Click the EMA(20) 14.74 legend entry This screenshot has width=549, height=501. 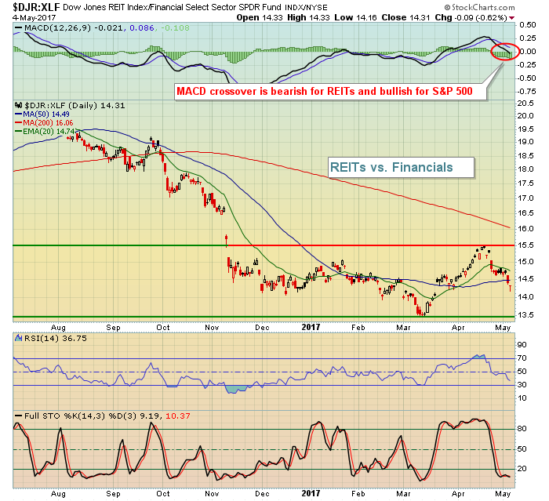pos(45,132)
